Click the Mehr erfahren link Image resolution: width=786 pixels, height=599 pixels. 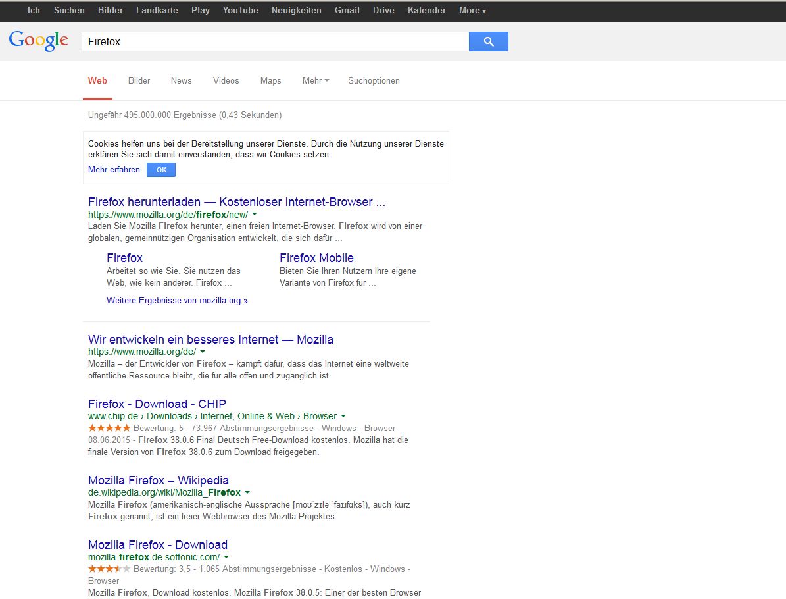click(x=114, y=170)
